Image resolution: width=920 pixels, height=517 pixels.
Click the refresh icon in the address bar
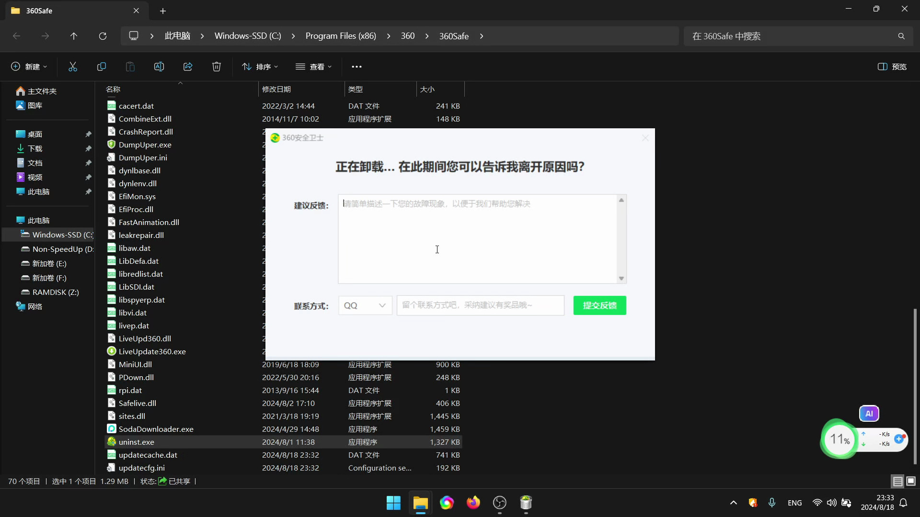pos(103,36)
